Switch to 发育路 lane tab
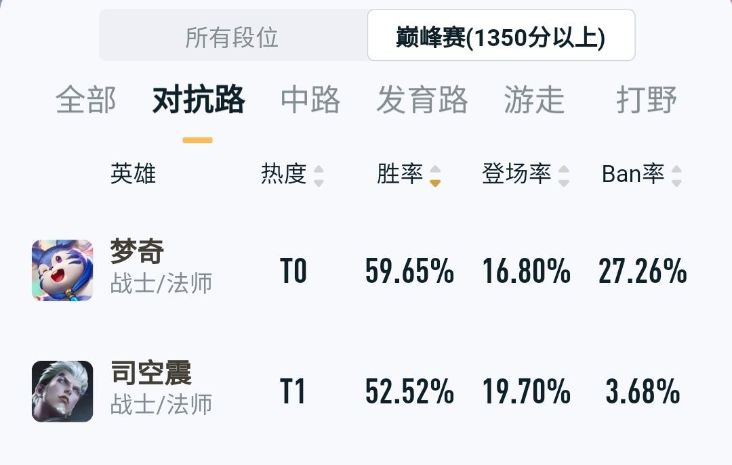 pyautogui.click(x=422, y=100)
